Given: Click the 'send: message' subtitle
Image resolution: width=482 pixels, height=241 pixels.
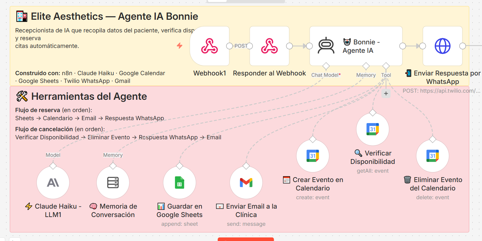Looking at the screenshot, I should 246,224.
